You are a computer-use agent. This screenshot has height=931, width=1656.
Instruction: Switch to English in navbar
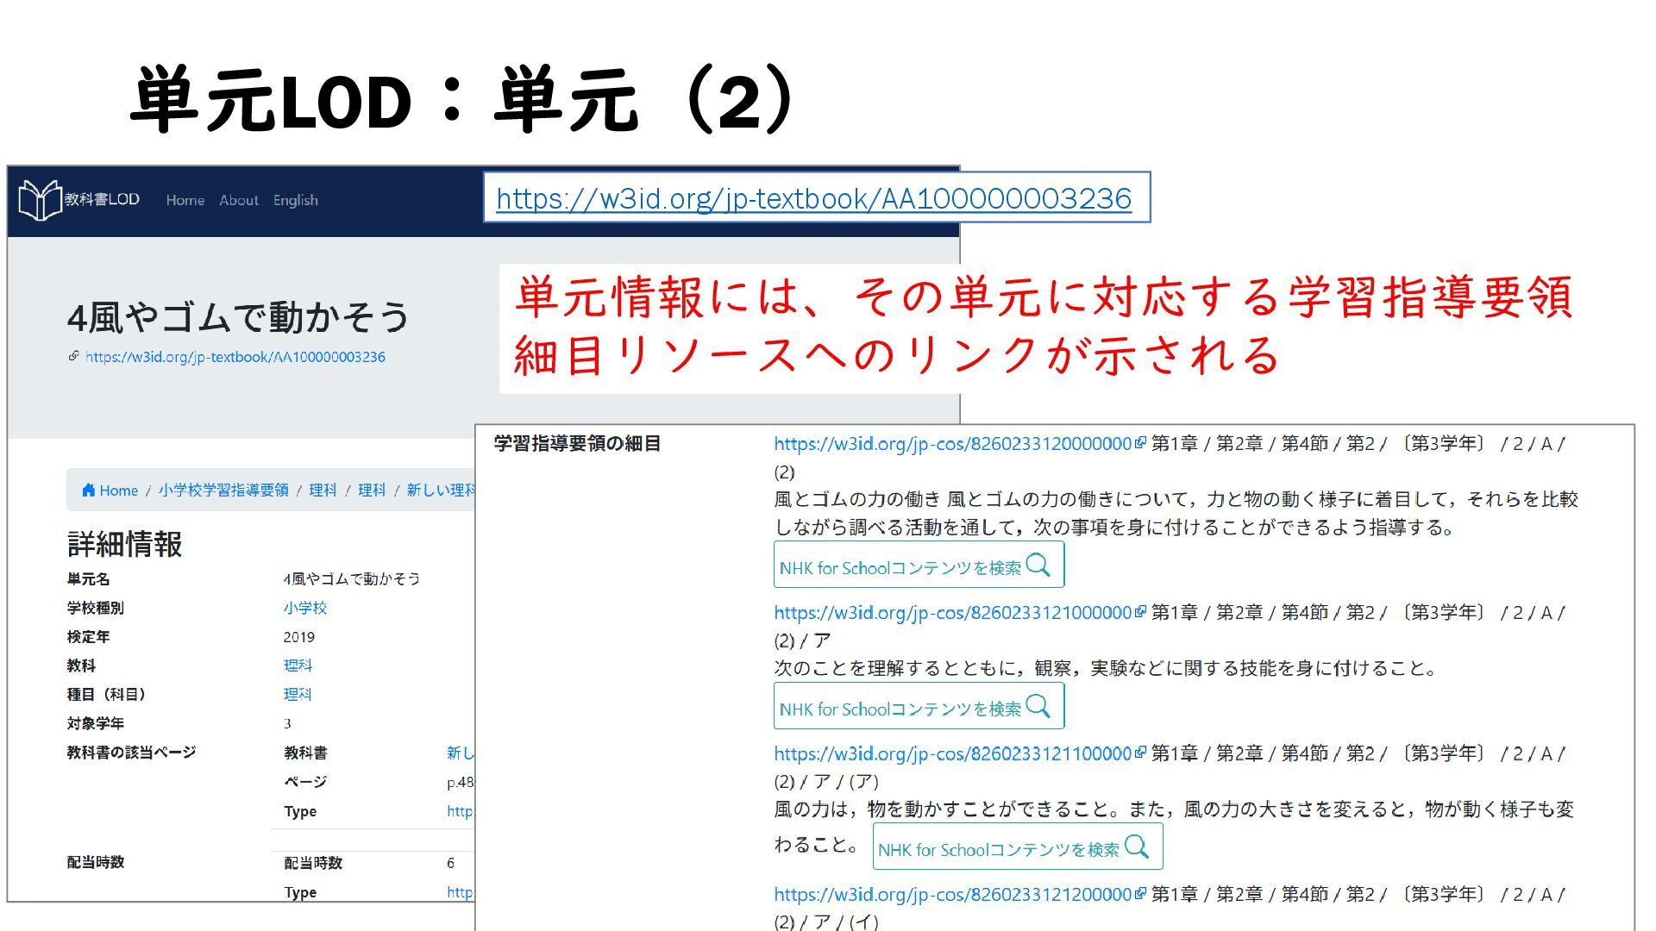tap(295, 200)
